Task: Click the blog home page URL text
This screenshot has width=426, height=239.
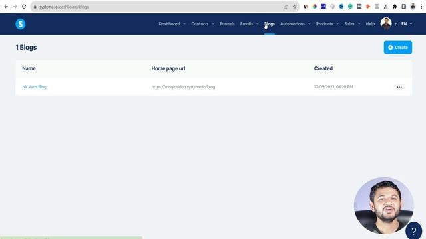Action: [x=184, y=87]
